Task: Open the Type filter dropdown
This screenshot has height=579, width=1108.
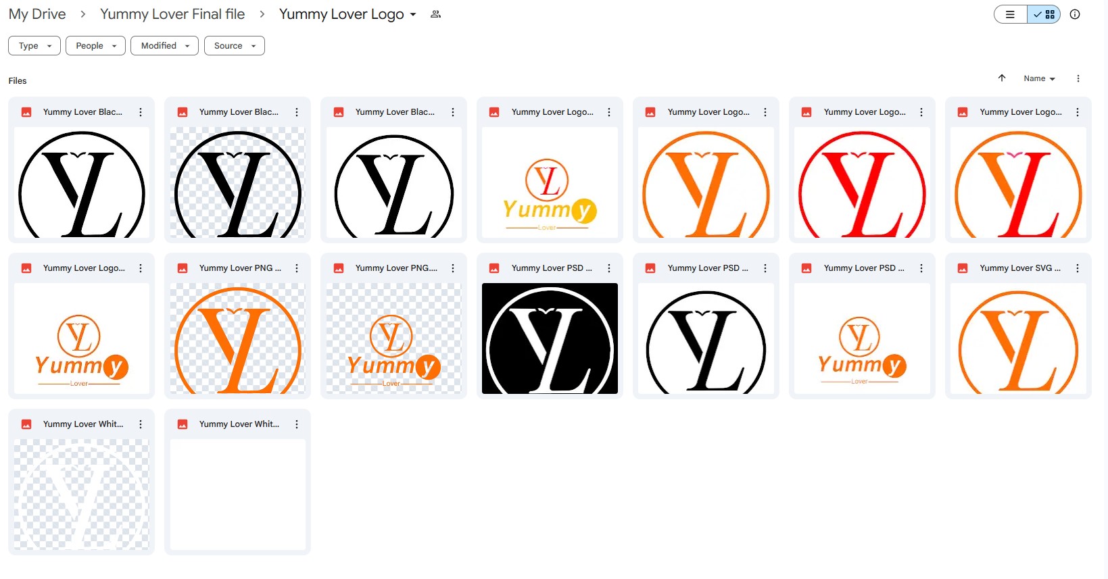Action: (x=34, y=46)
